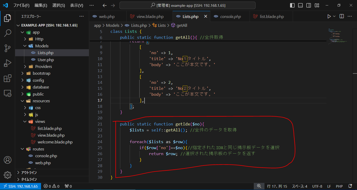Image resolution: width=357 pixels, height=190 pixels.
Task: Click the zoom magnifier in status bar
Action: point(259,186)
